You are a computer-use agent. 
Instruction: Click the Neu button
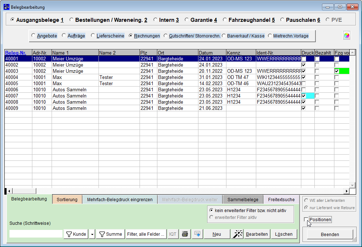pyautogui.click(x=217, y=234)
